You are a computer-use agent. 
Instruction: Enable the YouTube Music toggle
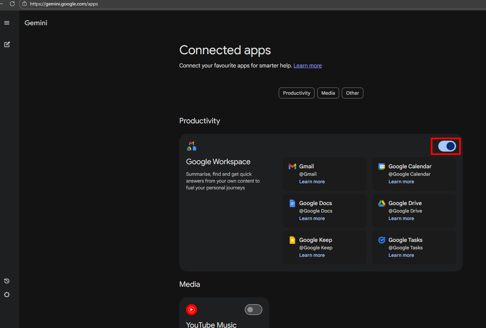pyautogui.click(x=253, y=310)
